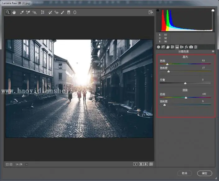Open the Tone Curve panel tab
The image size is (219, 181).
(x=163, y=47)
